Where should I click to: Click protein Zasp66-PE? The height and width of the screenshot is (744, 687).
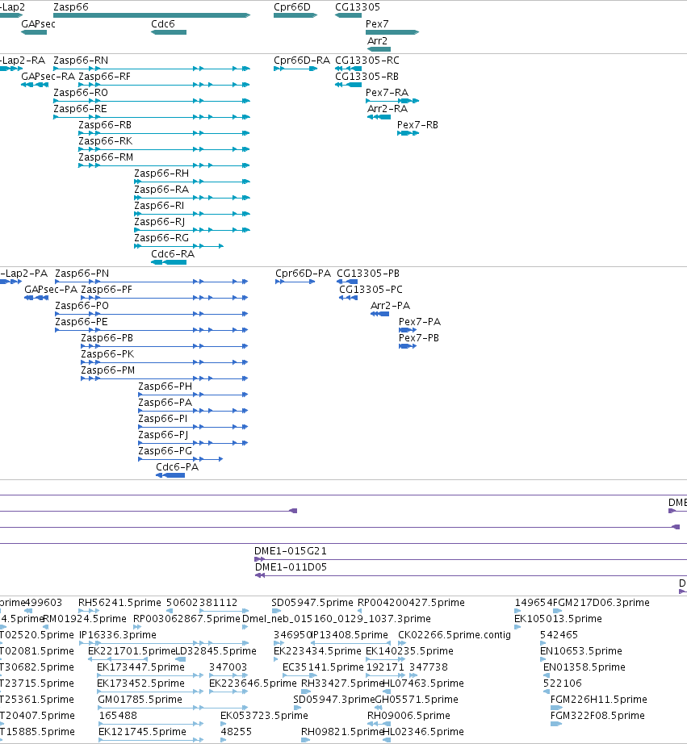(152, 330)
